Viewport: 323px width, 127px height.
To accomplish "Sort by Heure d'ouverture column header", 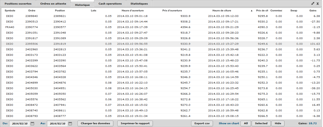I will 133,11.
